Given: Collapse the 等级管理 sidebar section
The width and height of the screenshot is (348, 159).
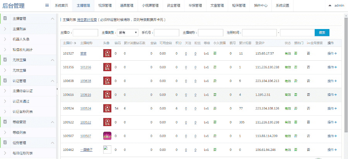Looking at the screenshot, I should pyautogui.click(x=53, y=122).
